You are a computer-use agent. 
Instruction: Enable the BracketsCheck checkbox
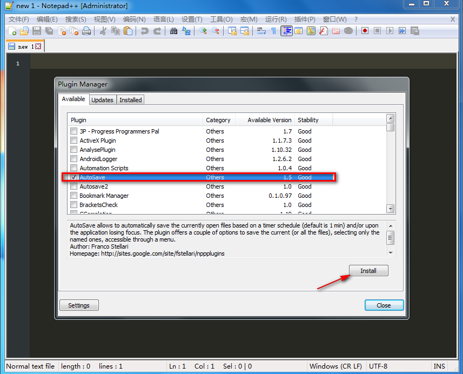[74, 205]
